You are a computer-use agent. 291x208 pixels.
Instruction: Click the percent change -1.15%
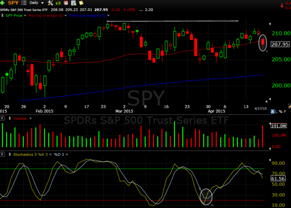(129, 10)
